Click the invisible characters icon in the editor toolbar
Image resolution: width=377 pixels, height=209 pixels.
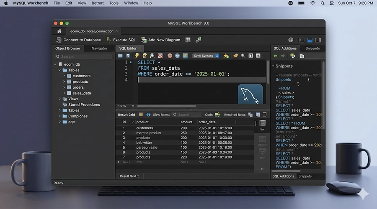coord(250,56)
